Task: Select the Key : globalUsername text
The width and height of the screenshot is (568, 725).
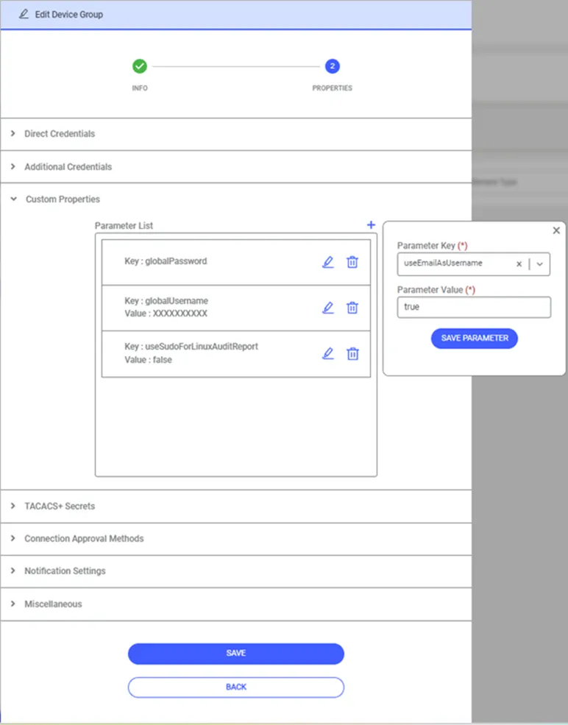Action: point(166,301)
